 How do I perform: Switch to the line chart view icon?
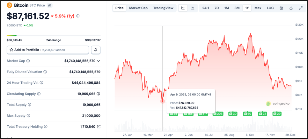point(183,8)
